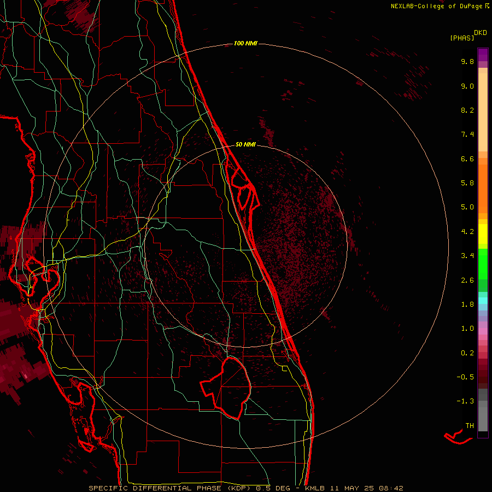The height and width of the screenshot is (492, 492).
Task: Click the 5.0 value on color scale
Action: coord(467,207)
